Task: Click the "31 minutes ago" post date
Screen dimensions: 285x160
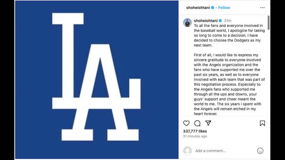Action: [x=195, y=136]
